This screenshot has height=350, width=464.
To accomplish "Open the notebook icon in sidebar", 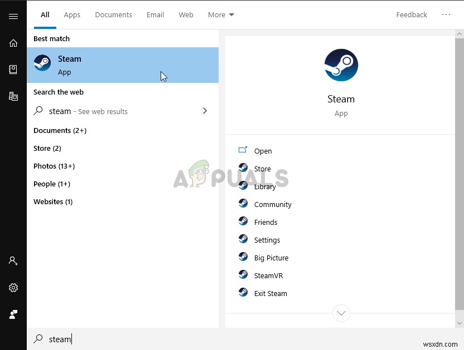I will coord(13,70).
